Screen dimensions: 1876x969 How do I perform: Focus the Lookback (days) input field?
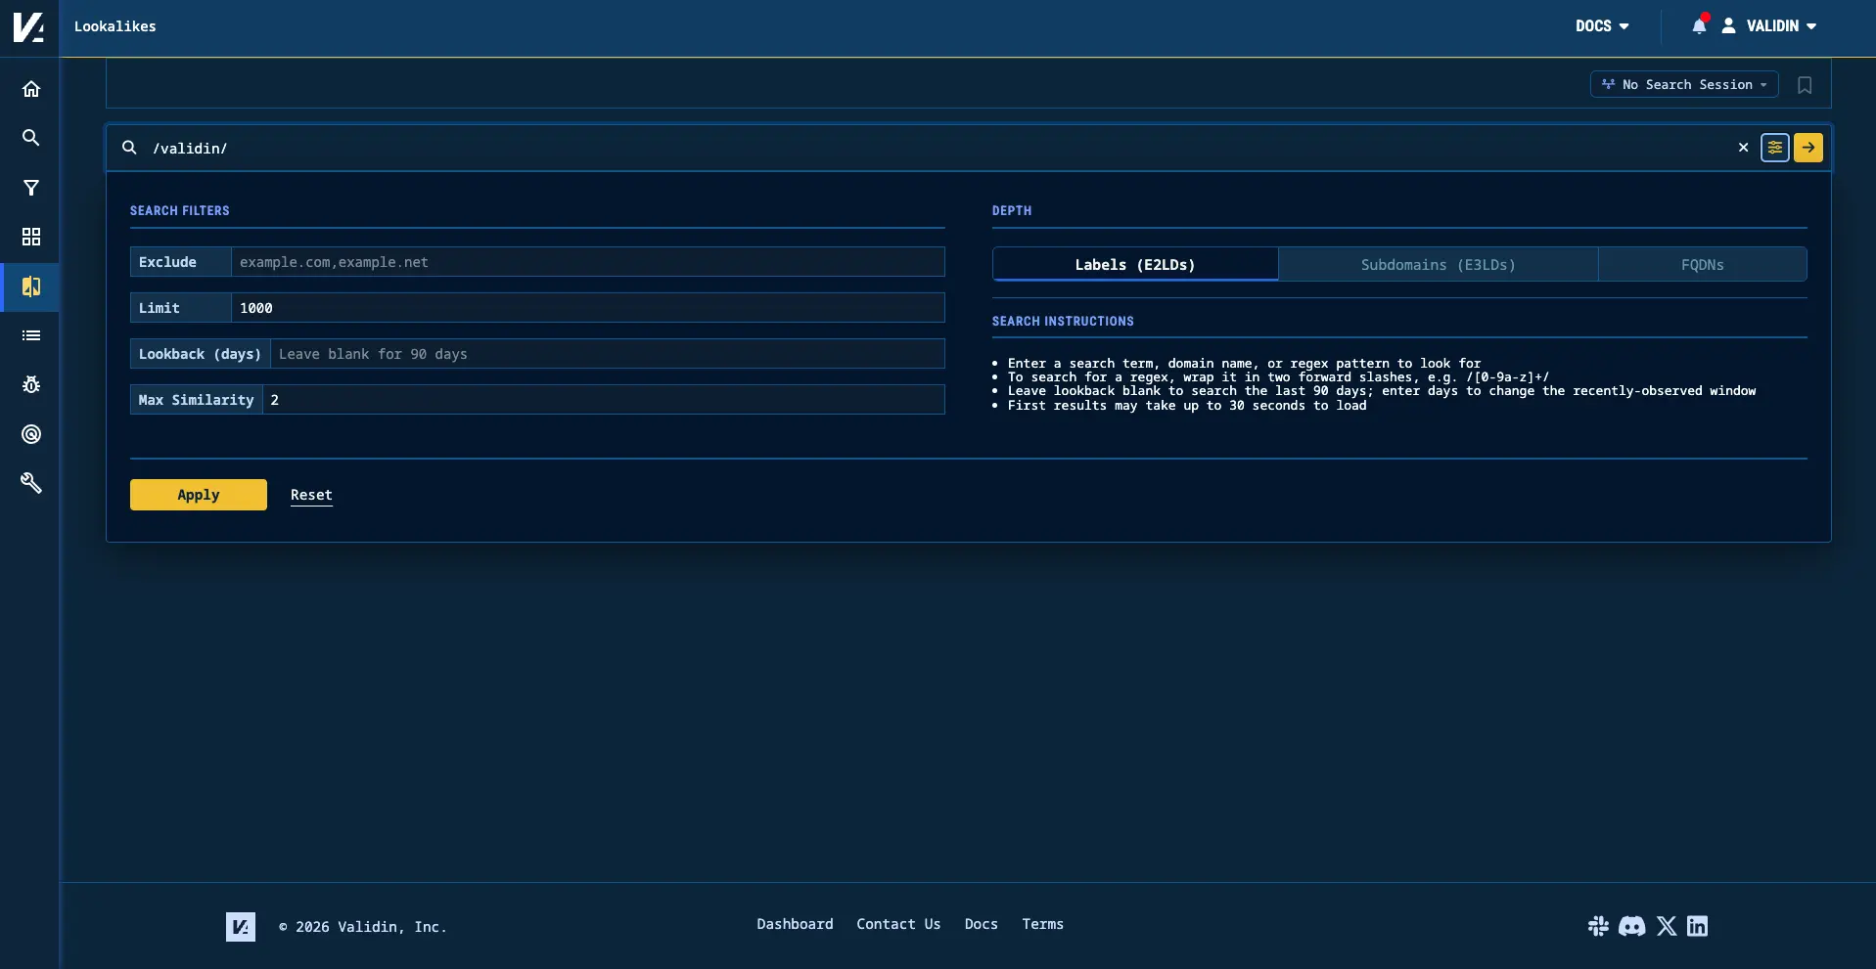(x=607, y=354)
